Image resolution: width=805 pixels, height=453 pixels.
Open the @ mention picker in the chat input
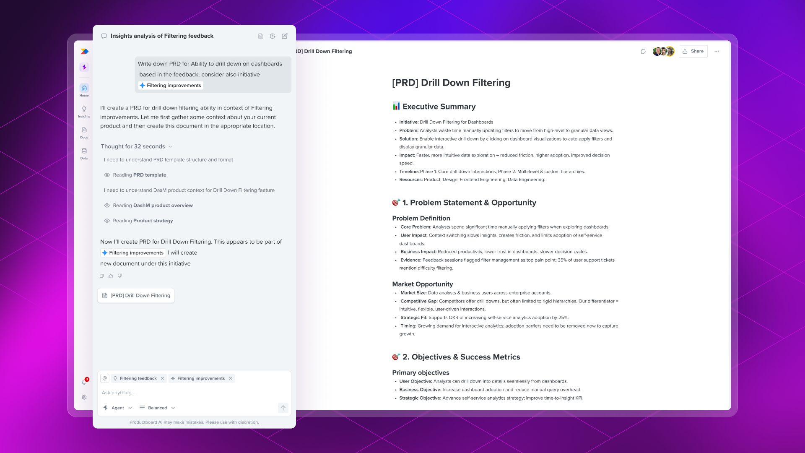(104, 378)
